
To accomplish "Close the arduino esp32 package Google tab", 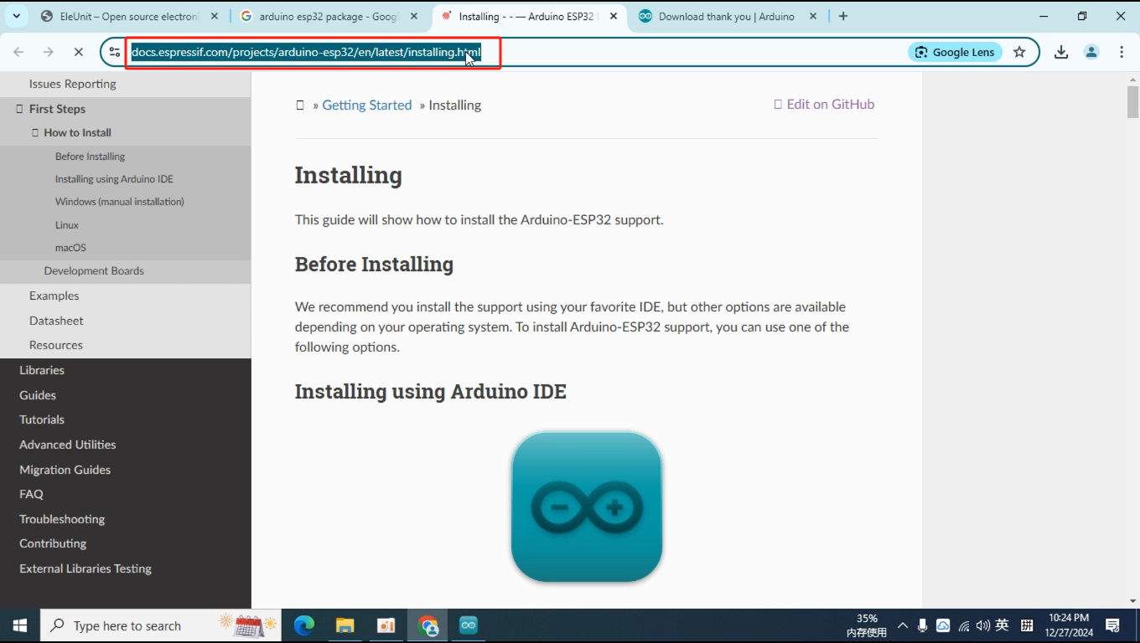I will click(x=413, y=16).
